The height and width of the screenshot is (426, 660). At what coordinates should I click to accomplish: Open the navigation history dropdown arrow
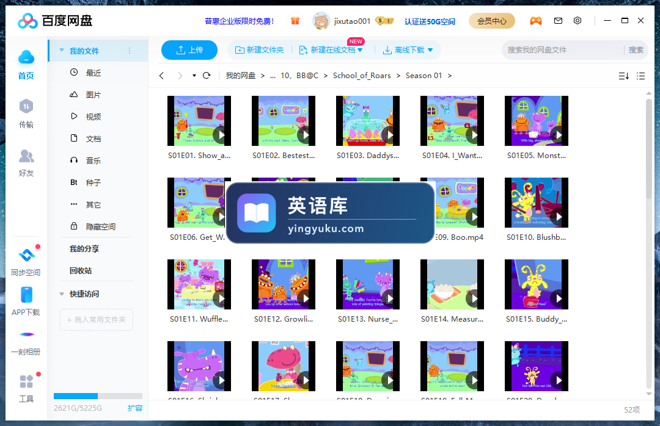coord(194,76)
